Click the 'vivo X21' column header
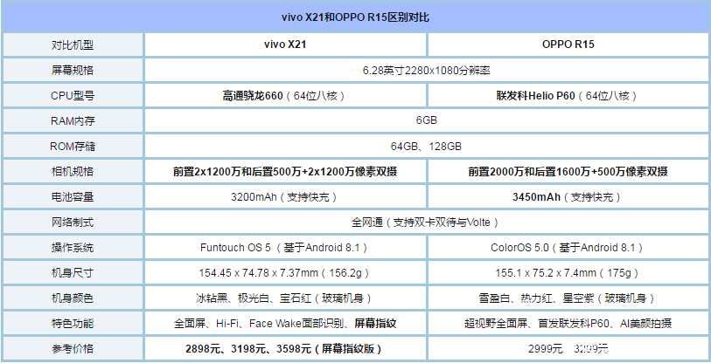711x363 pixels. (x=285, y=45)
